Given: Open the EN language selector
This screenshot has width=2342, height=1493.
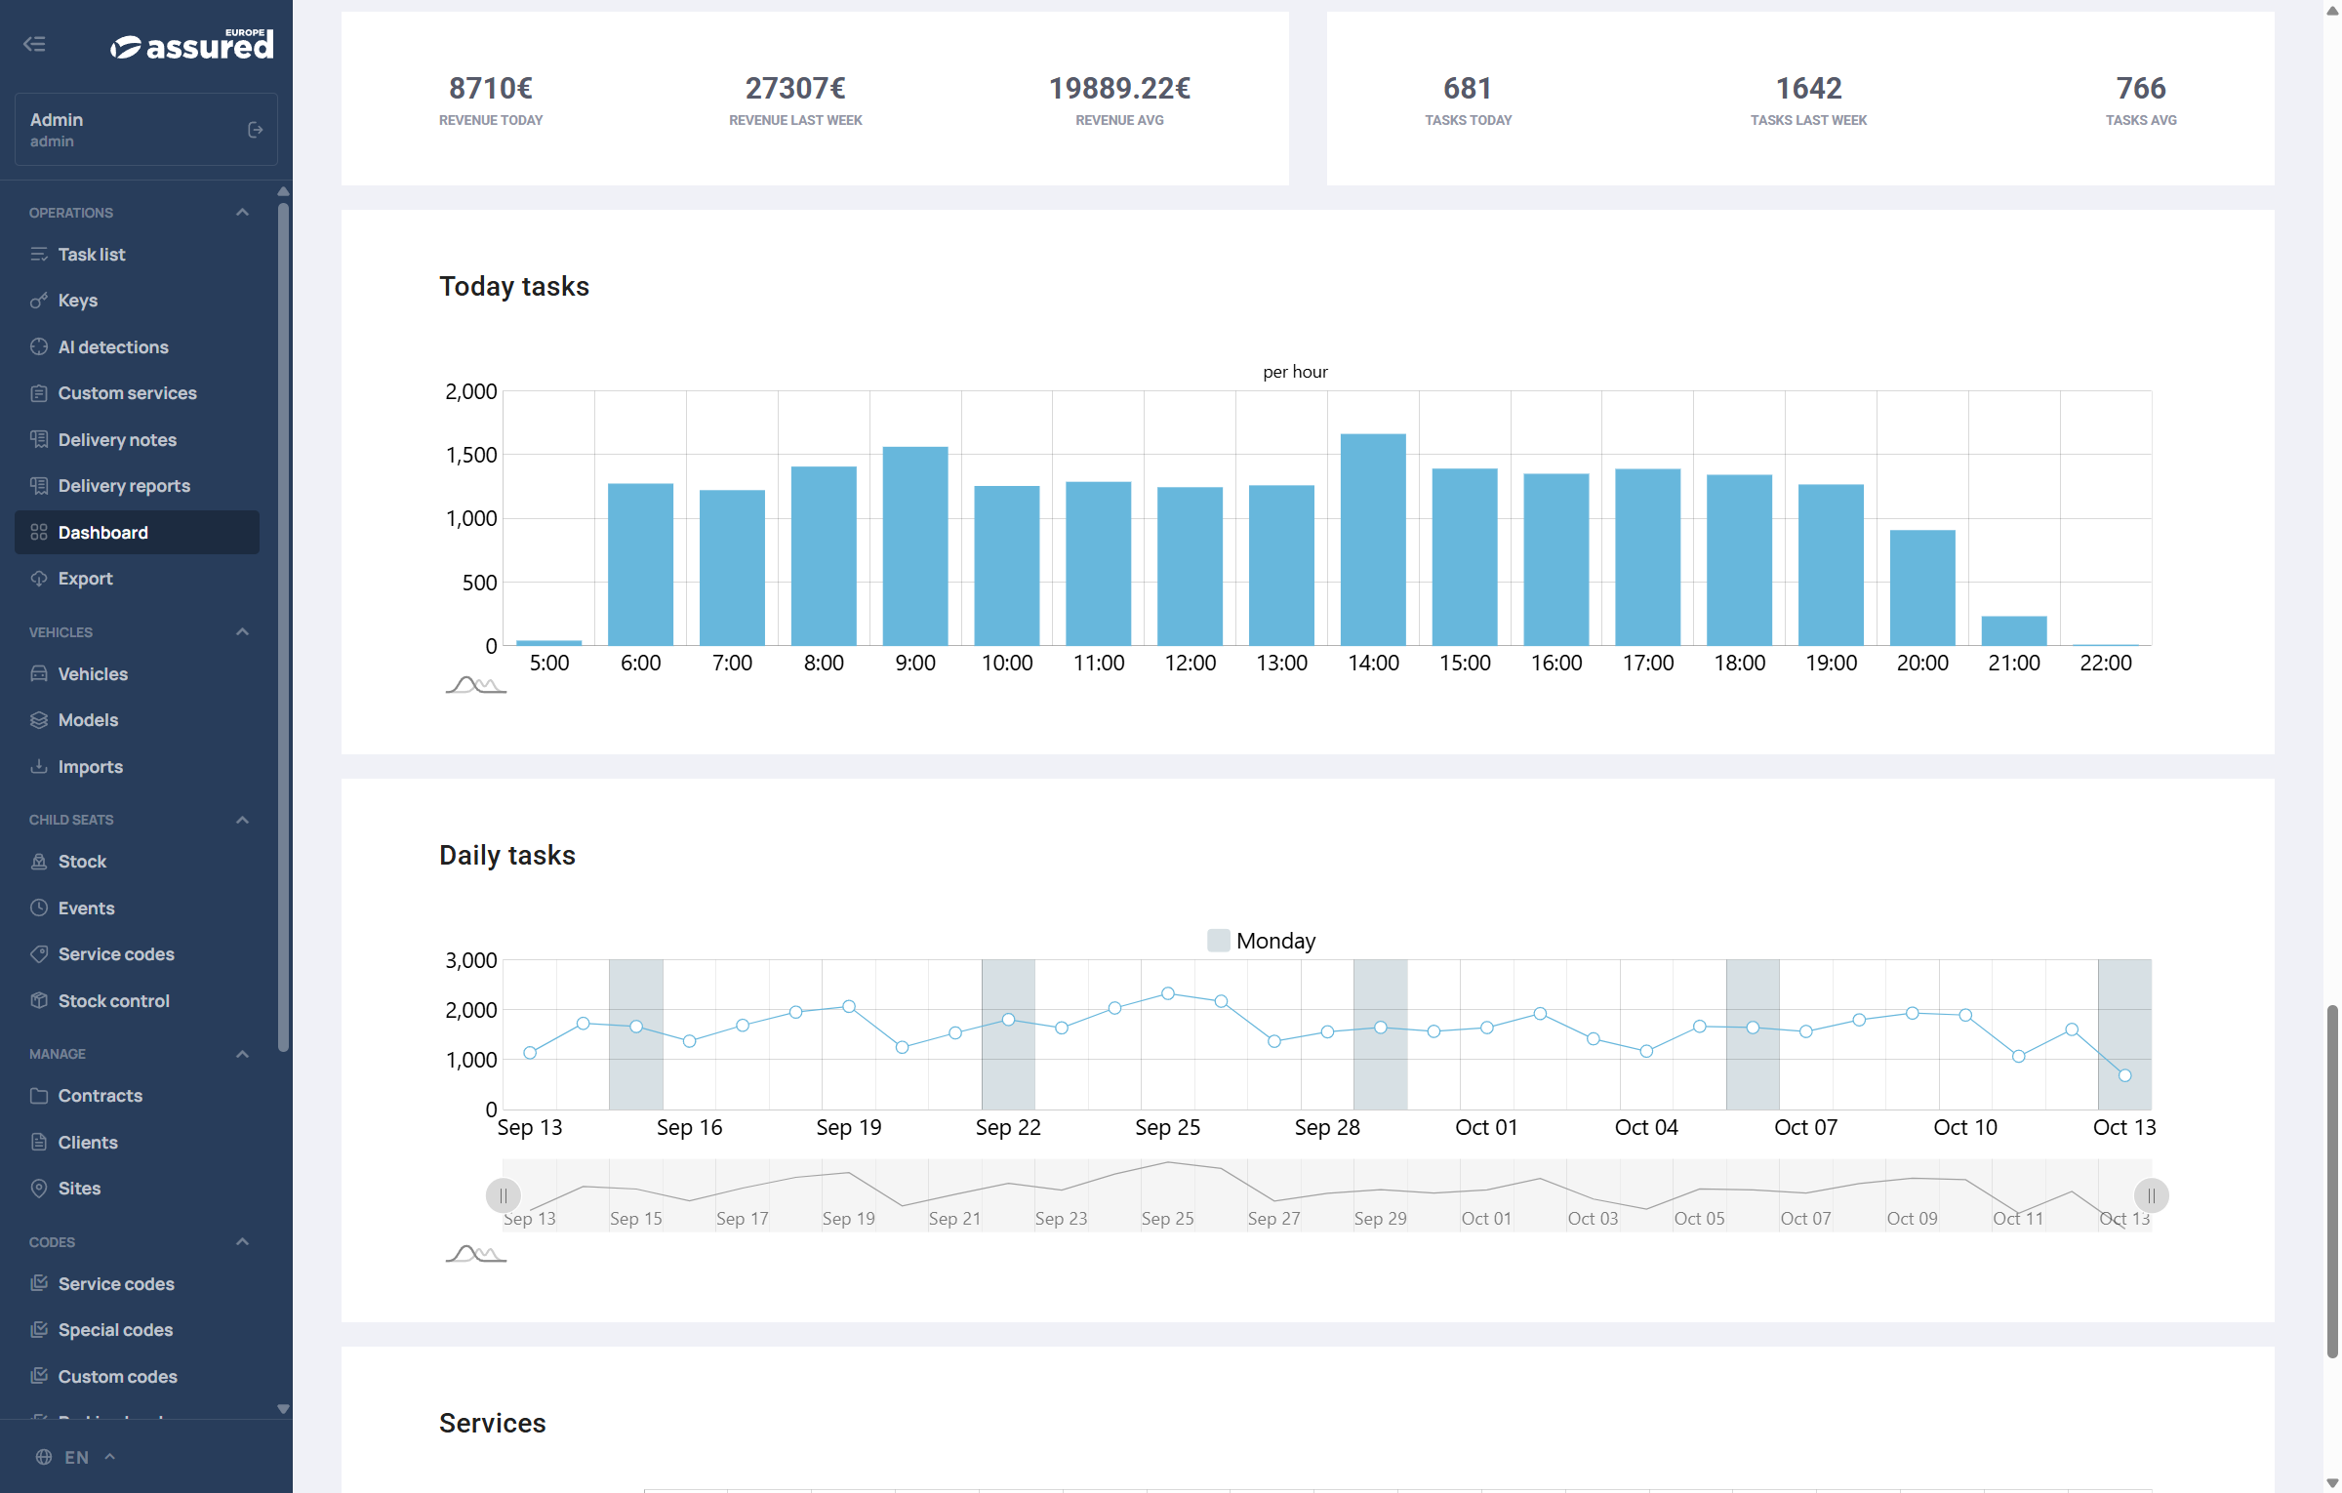Looking at the screenshot, I should [76, 1457].
